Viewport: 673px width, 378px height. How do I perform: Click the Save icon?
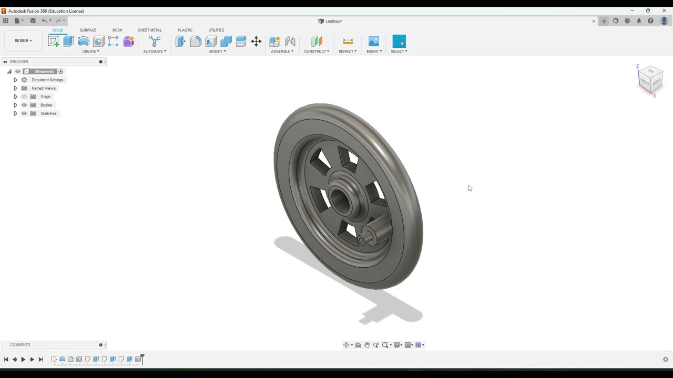pos(33,21)
